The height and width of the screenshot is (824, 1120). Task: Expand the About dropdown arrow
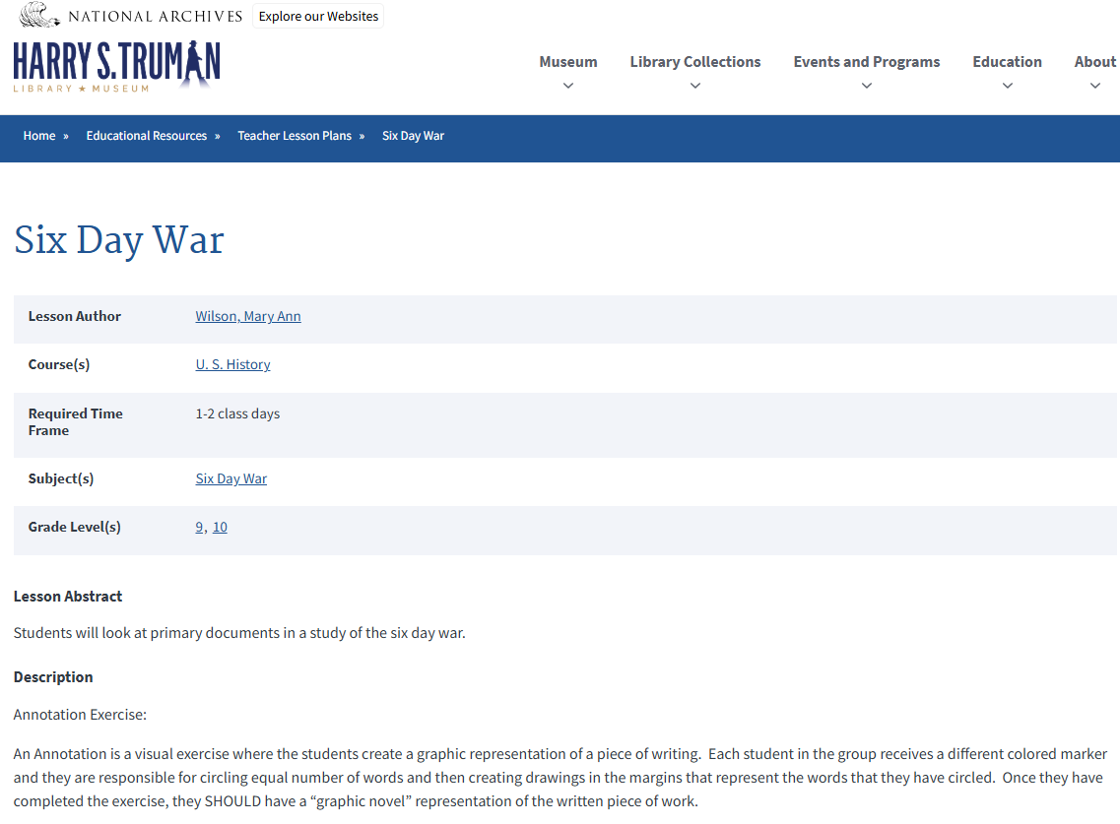1094,87
